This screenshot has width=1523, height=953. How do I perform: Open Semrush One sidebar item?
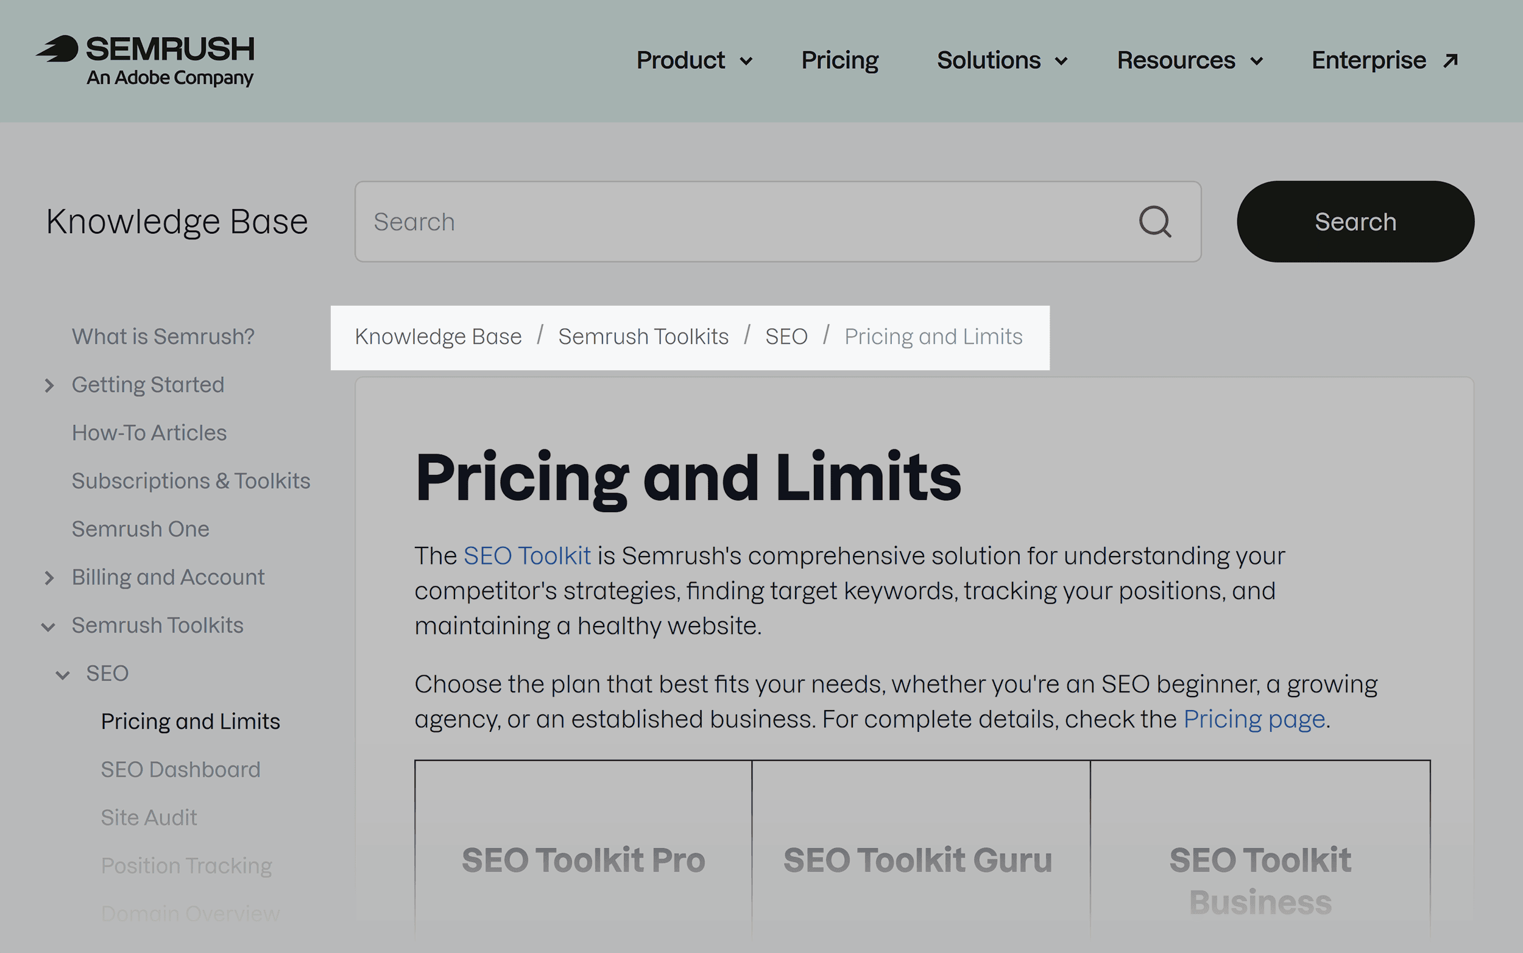(140, 529)
